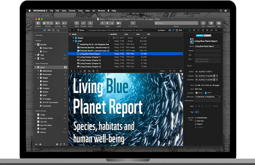Click the Tags toolbar icon
255x165 pixels.
[219, 23]
